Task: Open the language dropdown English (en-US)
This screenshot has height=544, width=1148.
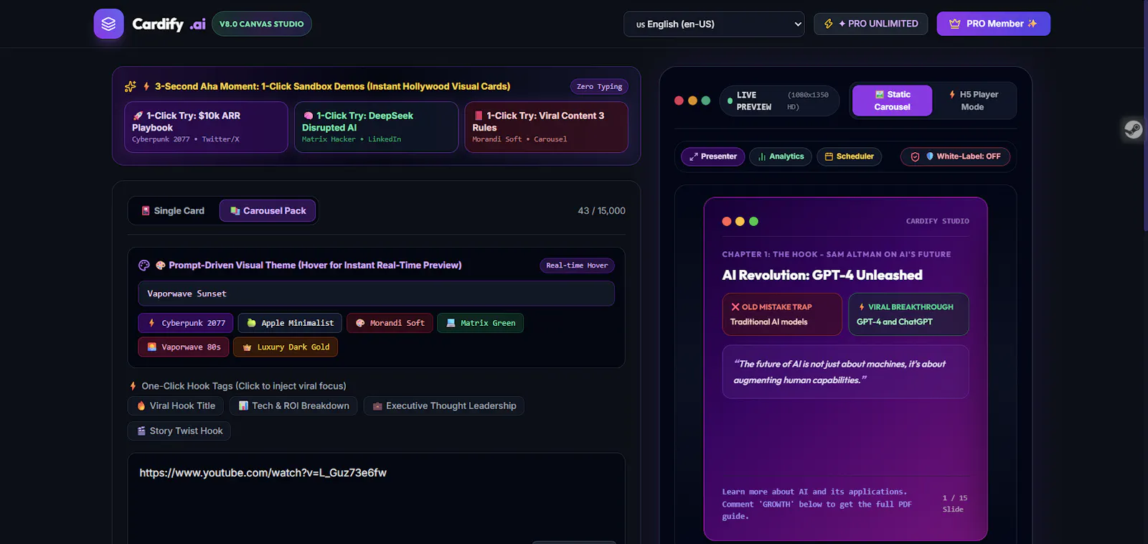Action: pos(715,24)
